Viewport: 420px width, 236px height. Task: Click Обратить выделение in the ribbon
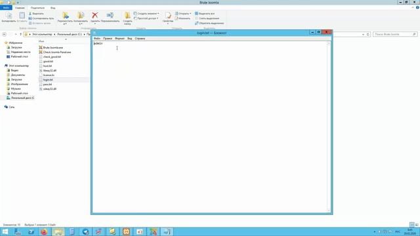click(x=209, y=23)
